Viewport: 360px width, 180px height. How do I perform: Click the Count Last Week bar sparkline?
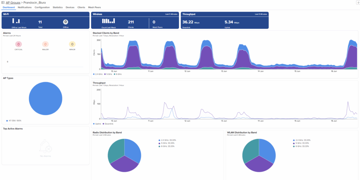[x=108, y=21]
